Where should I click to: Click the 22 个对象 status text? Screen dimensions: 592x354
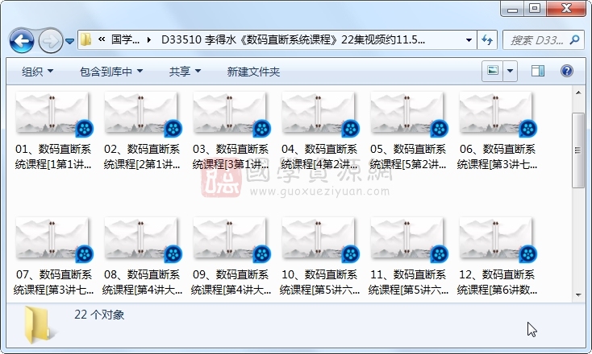[99, 315]
